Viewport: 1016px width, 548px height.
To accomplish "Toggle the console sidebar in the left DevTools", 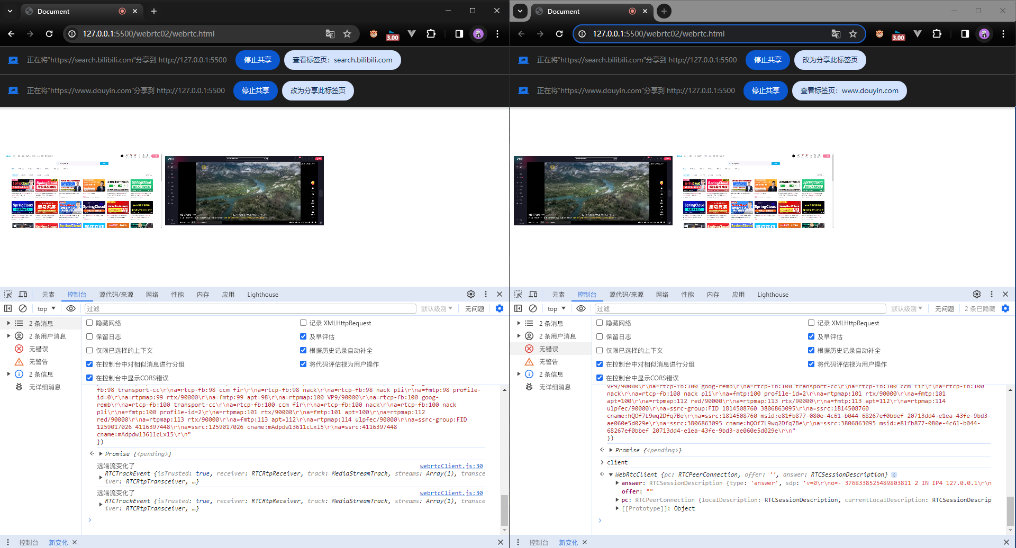I will [8, 308].
